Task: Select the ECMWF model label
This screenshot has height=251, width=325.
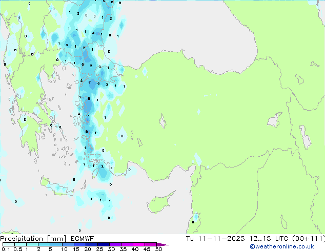Action: point(83,239)
